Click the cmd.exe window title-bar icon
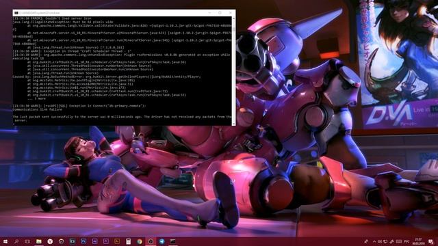438x246 pixels. 16,13
